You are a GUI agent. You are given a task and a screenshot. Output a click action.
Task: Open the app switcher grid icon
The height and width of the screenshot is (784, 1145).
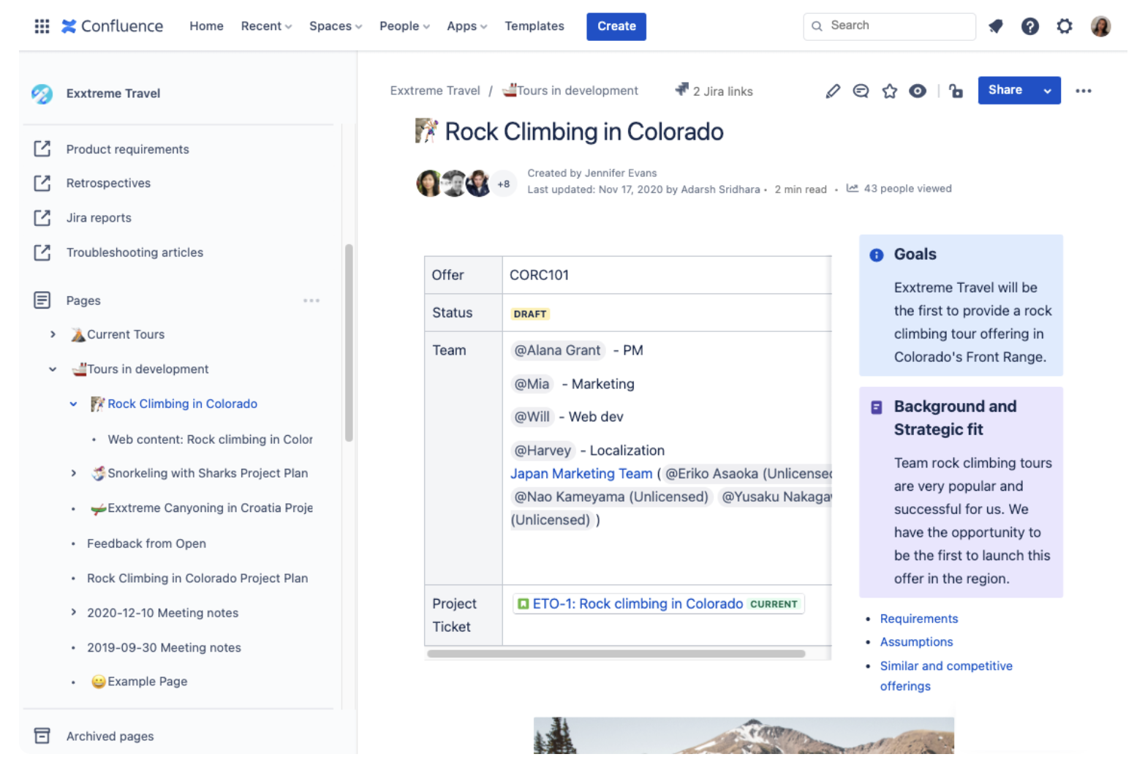coord(42,26)
